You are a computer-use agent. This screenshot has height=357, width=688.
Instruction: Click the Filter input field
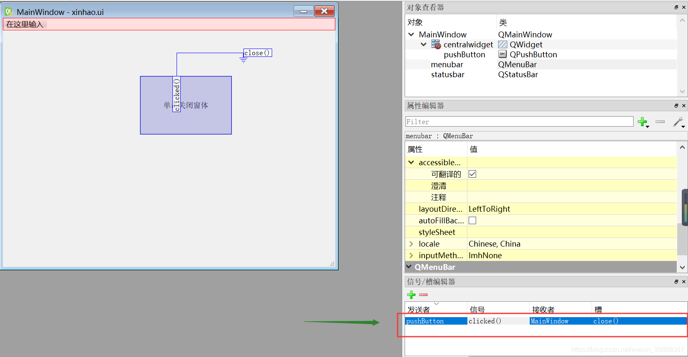(x=519, y=122)
